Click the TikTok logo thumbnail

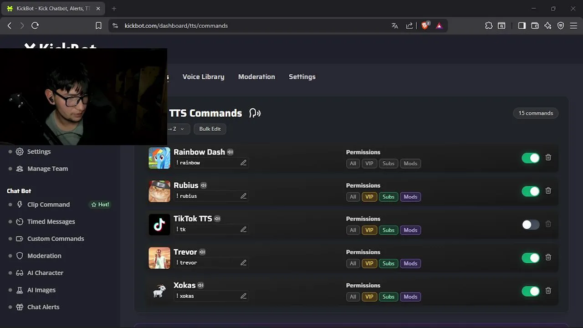(159, 224)
